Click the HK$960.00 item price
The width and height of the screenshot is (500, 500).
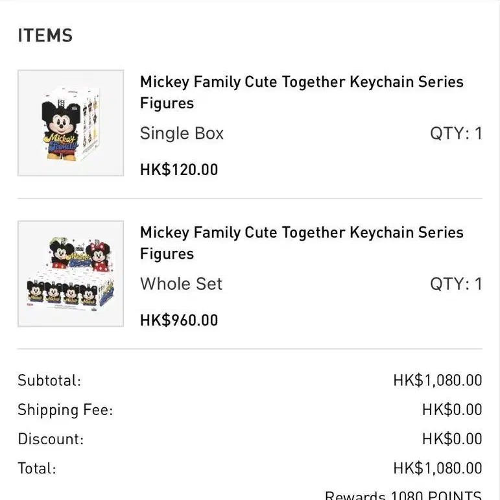(179, 320)
